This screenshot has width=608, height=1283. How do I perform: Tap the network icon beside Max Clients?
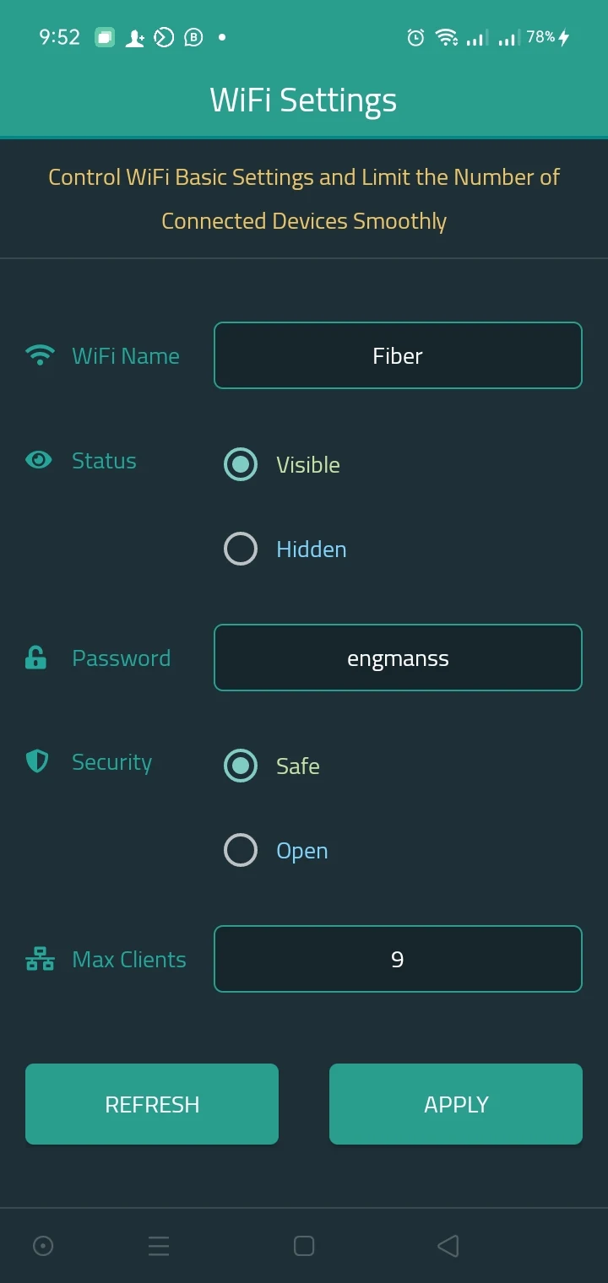coord(40,960)
